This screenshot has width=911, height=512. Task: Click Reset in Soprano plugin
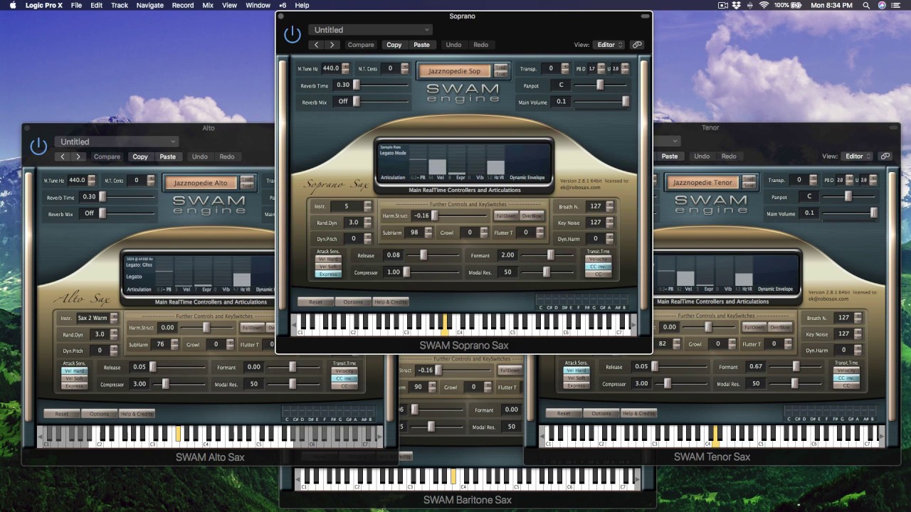[315, 302]
